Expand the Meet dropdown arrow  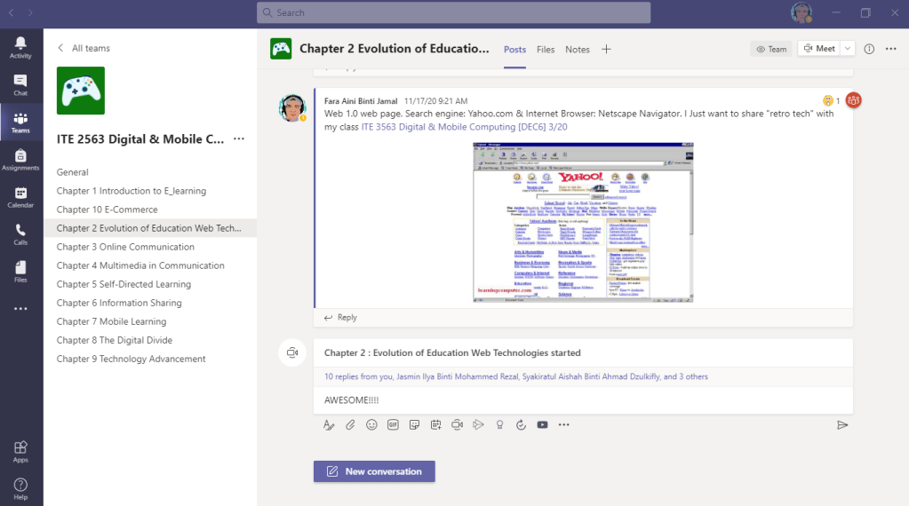848,49
